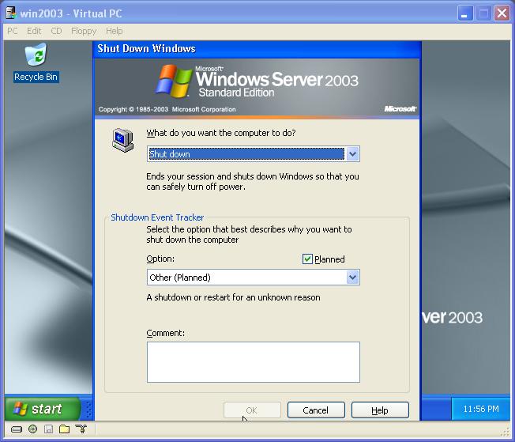Click the Help button in the dialog
This screenshot has height=442, width=515.
380,410
